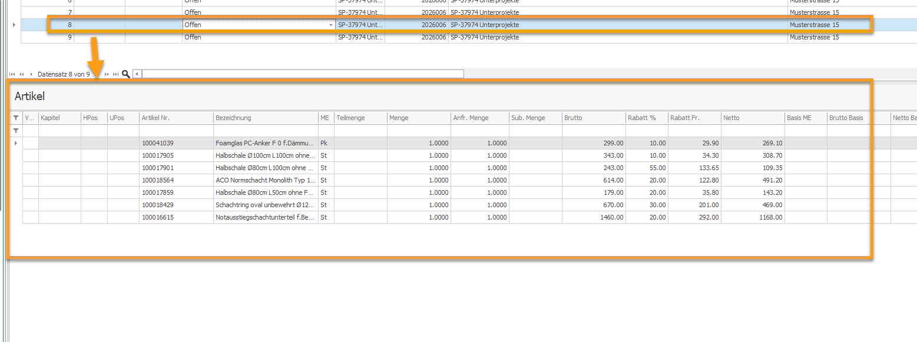Viewport: 917px width, 342px height.
Task: Select article number 100041039
Action: (177, 143)
